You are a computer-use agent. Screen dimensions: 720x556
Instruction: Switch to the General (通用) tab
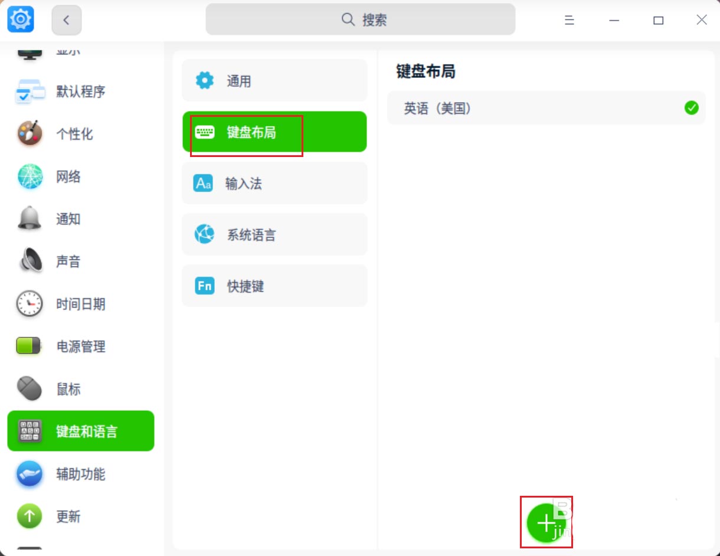274,81
